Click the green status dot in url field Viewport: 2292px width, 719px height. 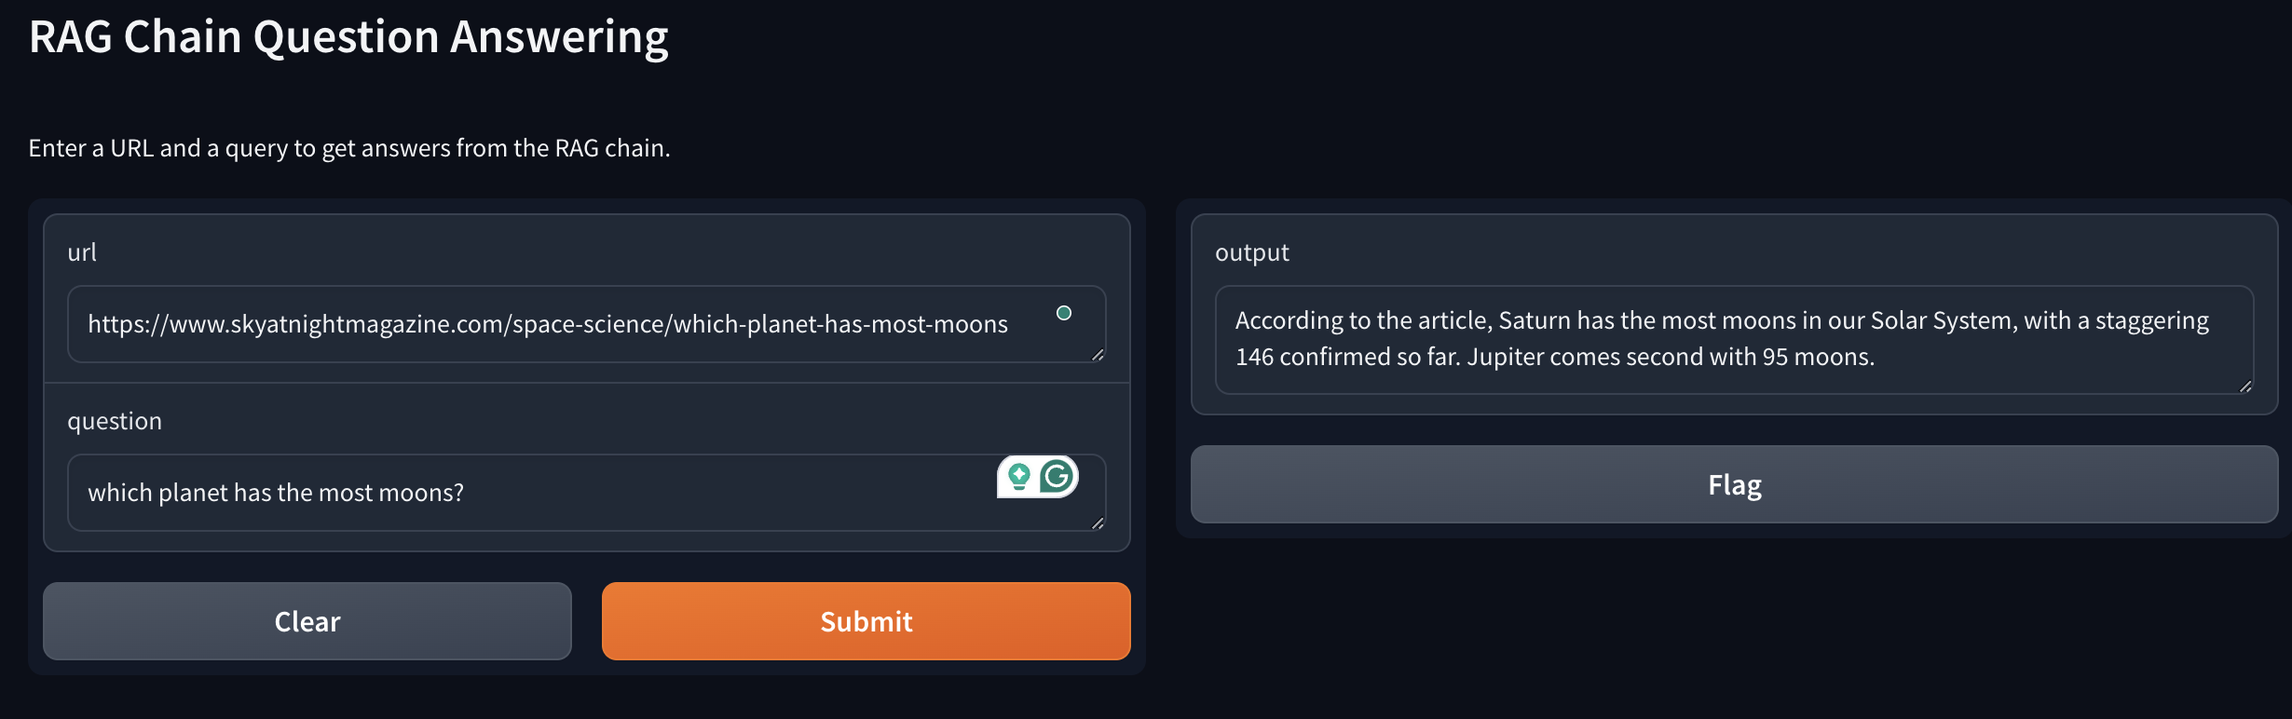click(1064, 313)
